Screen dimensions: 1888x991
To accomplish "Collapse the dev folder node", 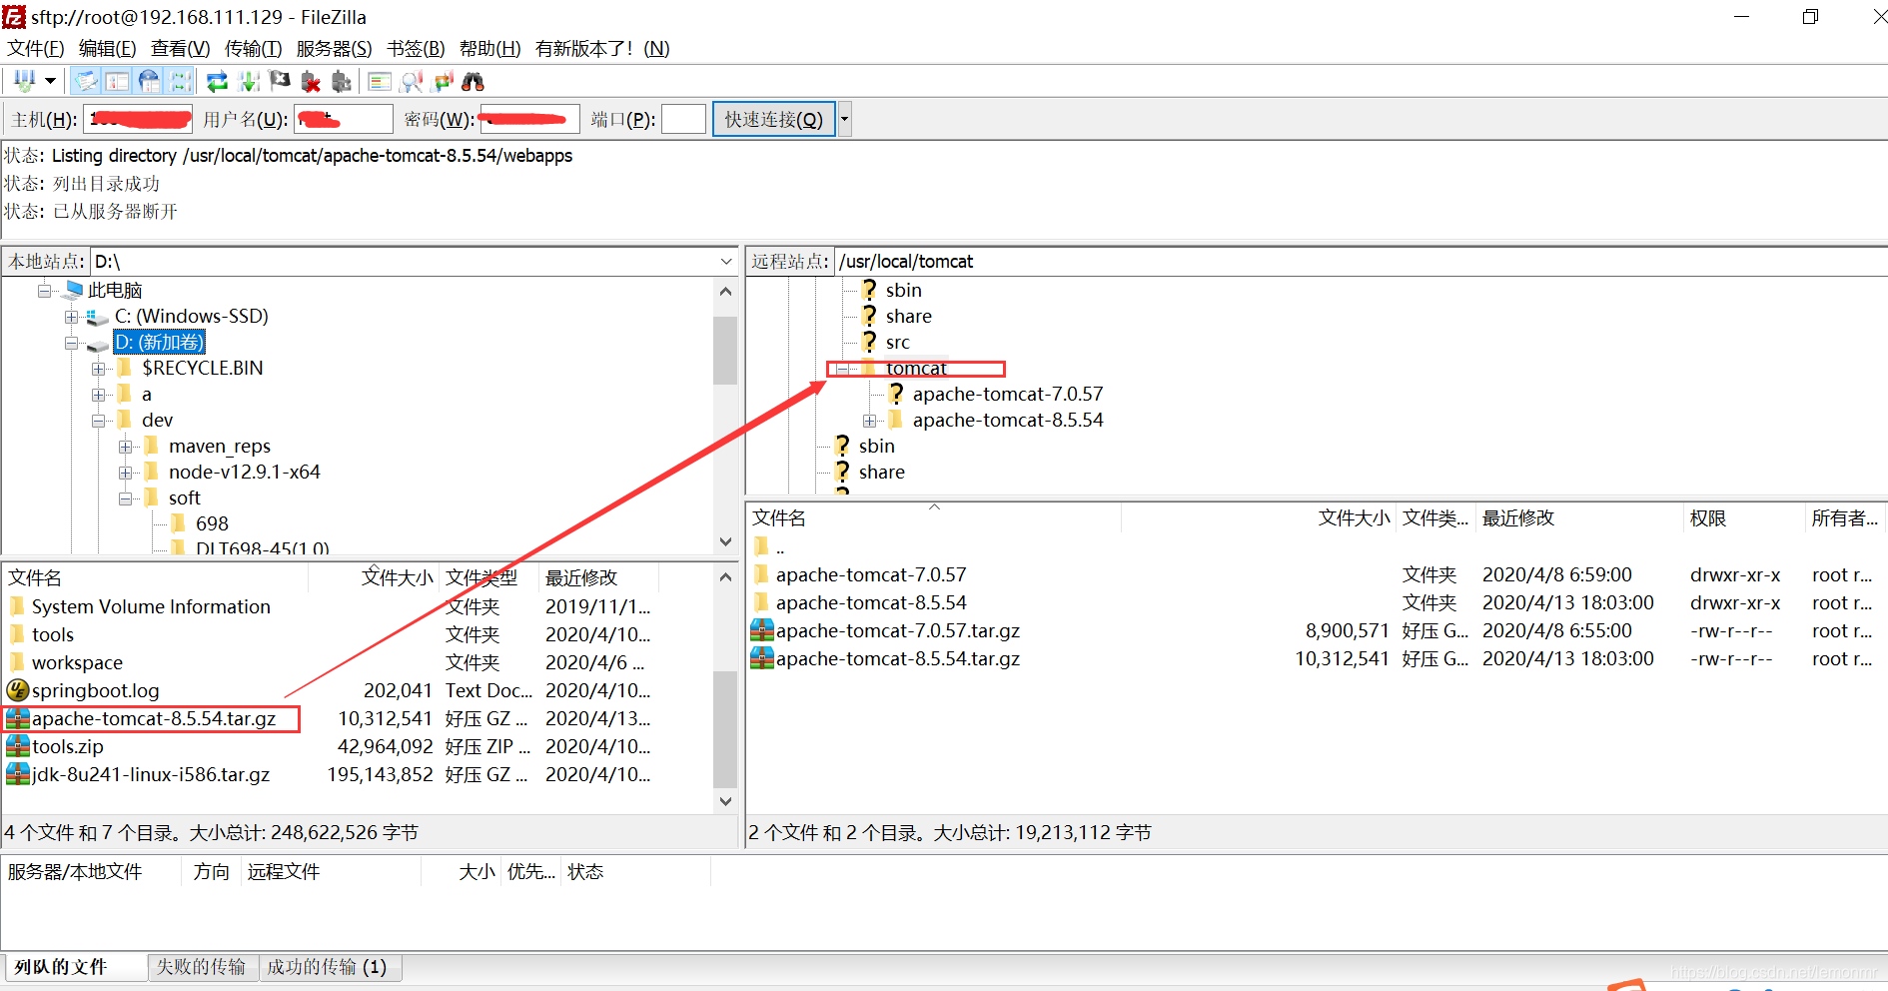I will pyautogui.click(x=99, y=421).
